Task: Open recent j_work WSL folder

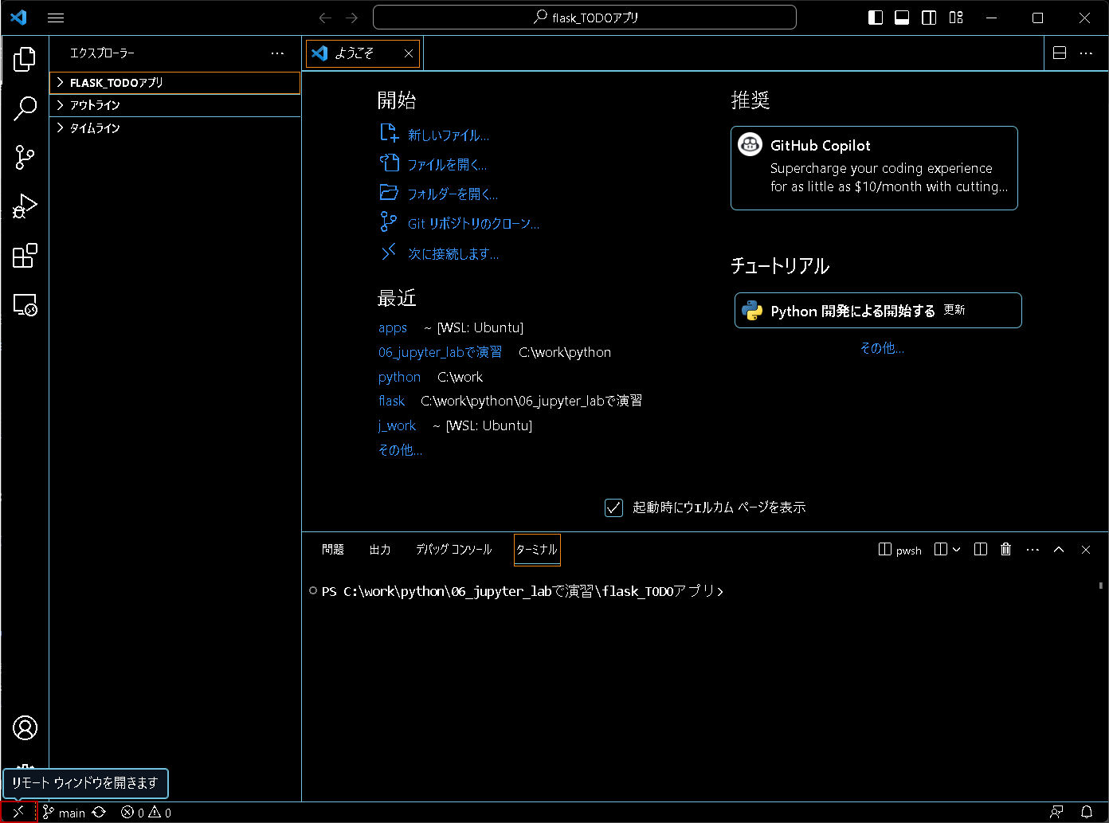Action: point(397,425)
